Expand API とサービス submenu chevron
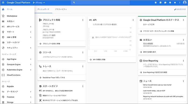The width and height of the screenshot is (188, 104). pos(31,27)
